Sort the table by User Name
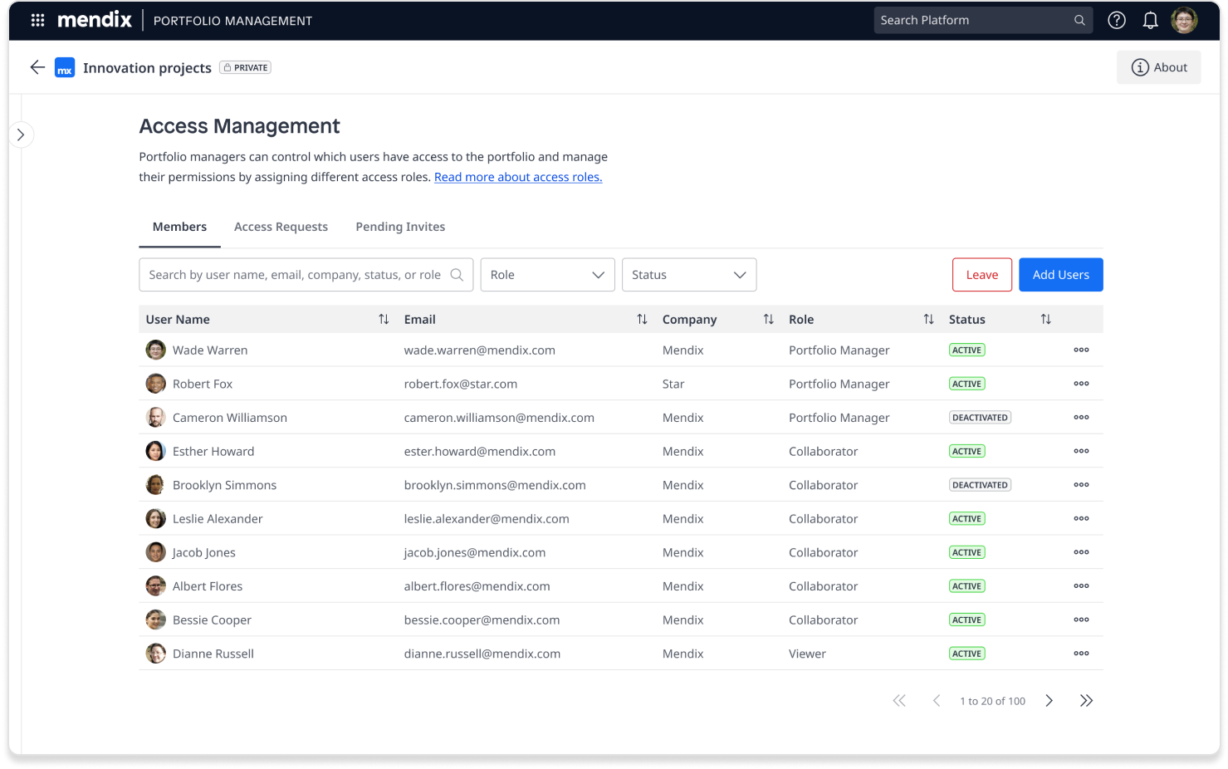Screen dimensions: 1228x769 point(384,320)
